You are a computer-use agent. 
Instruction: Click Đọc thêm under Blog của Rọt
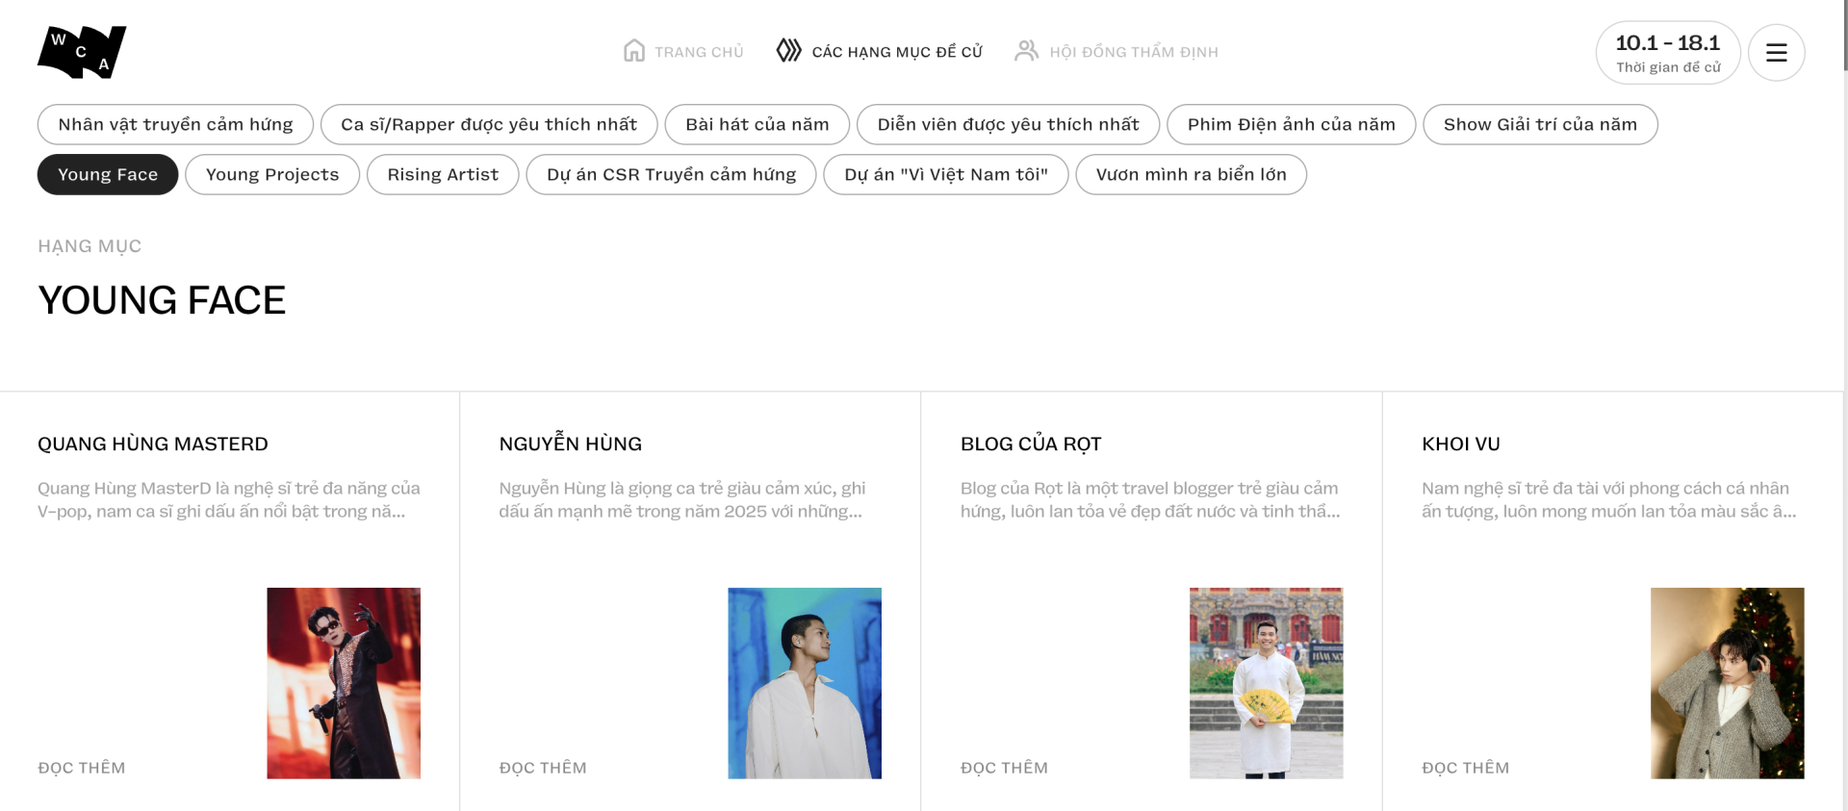click(x=1004, y=768)
